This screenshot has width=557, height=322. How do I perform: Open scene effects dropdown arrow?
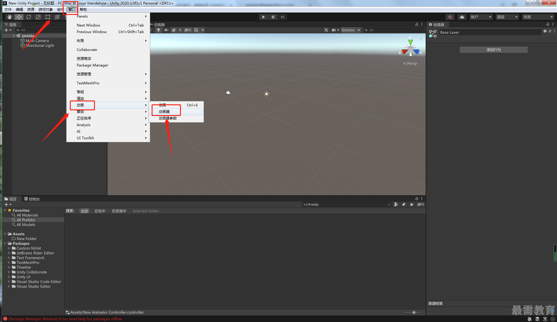click(180, 30)
